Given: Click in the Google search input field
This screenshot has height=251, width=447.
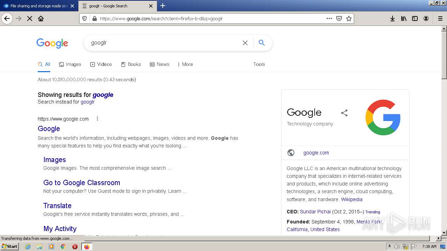Looking at the screenshot, I should [x=164, y=43].
